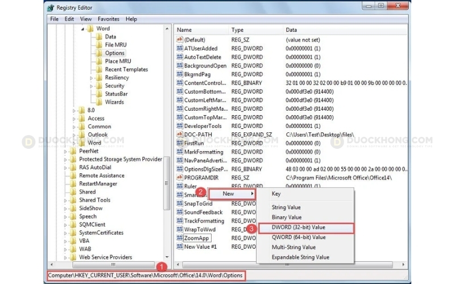Expand the Common key
455x284 pixels.
coord(74,127)
